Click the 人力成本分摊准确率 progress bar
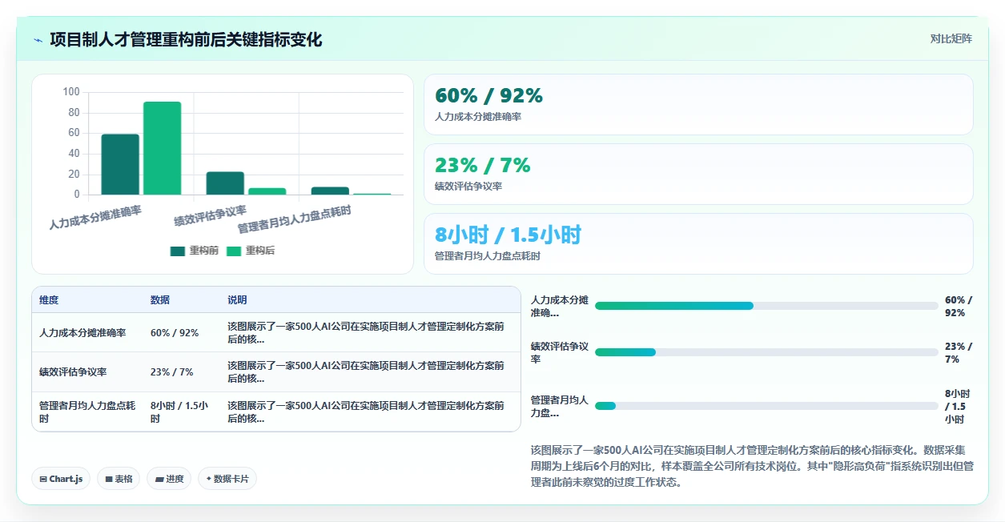The image size is (1005, 522). point(766,306)
